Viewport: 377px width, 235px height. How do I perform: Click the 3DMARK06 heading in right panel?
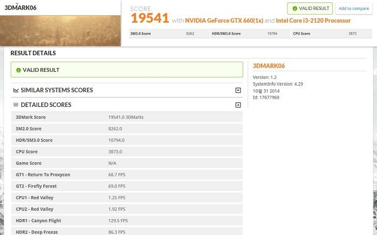tap(269, 66)
